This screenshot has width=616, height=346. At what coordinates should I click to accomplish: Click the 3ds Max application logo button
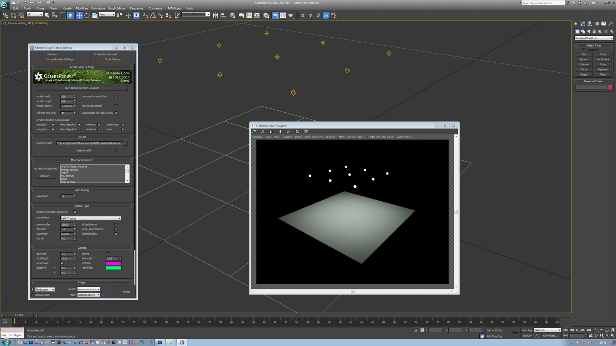click(x=5, y=5)
